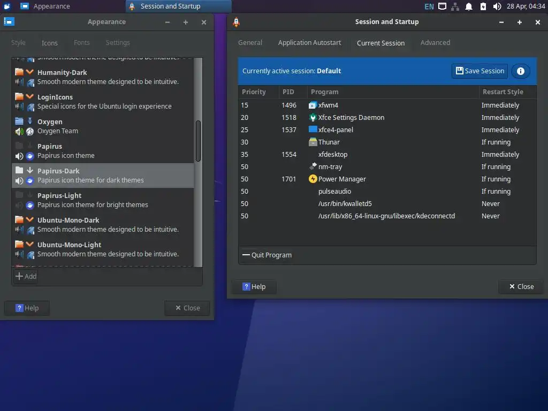Screen dimensions: 548x411
Task: Click the Xfce Settings Daemon icon
Action: (x=313, y=117)
